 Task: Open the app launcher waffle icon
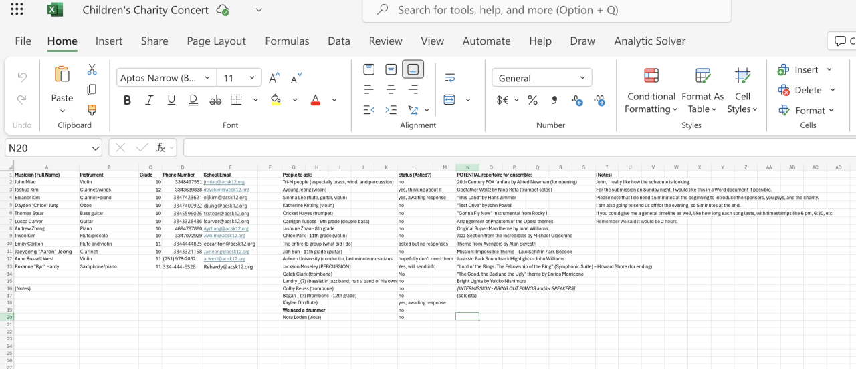(17, 10)
